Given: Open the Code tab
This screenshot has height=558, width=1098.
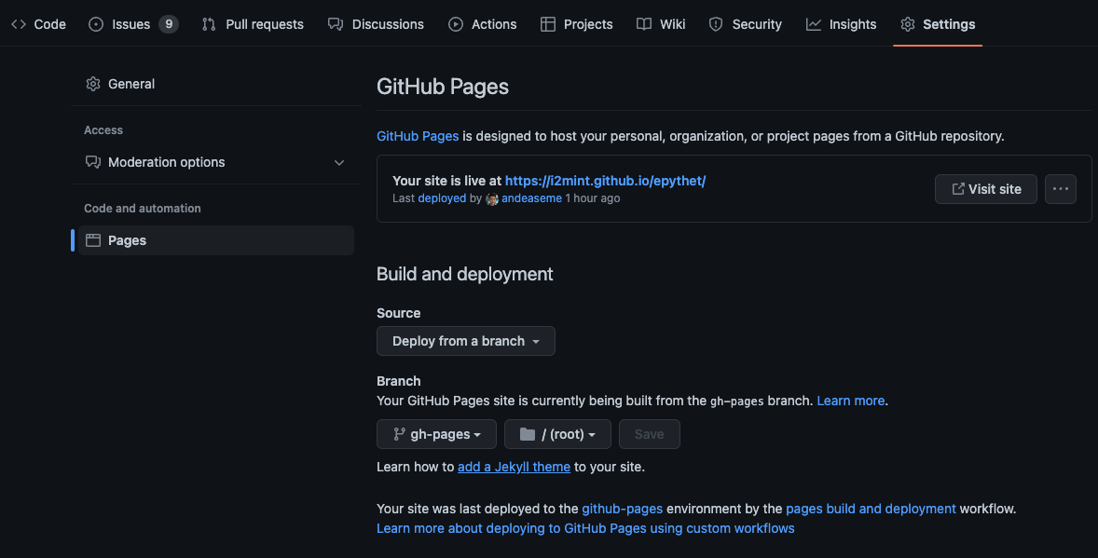Looking at the screenshot, I should coord(38,24).
